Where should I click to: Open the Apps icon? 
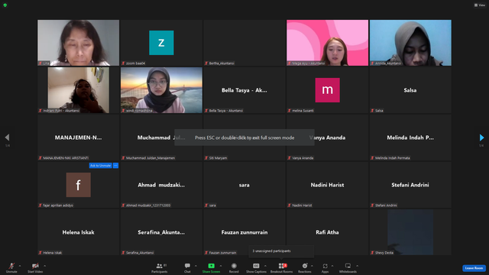pos(325,266)
